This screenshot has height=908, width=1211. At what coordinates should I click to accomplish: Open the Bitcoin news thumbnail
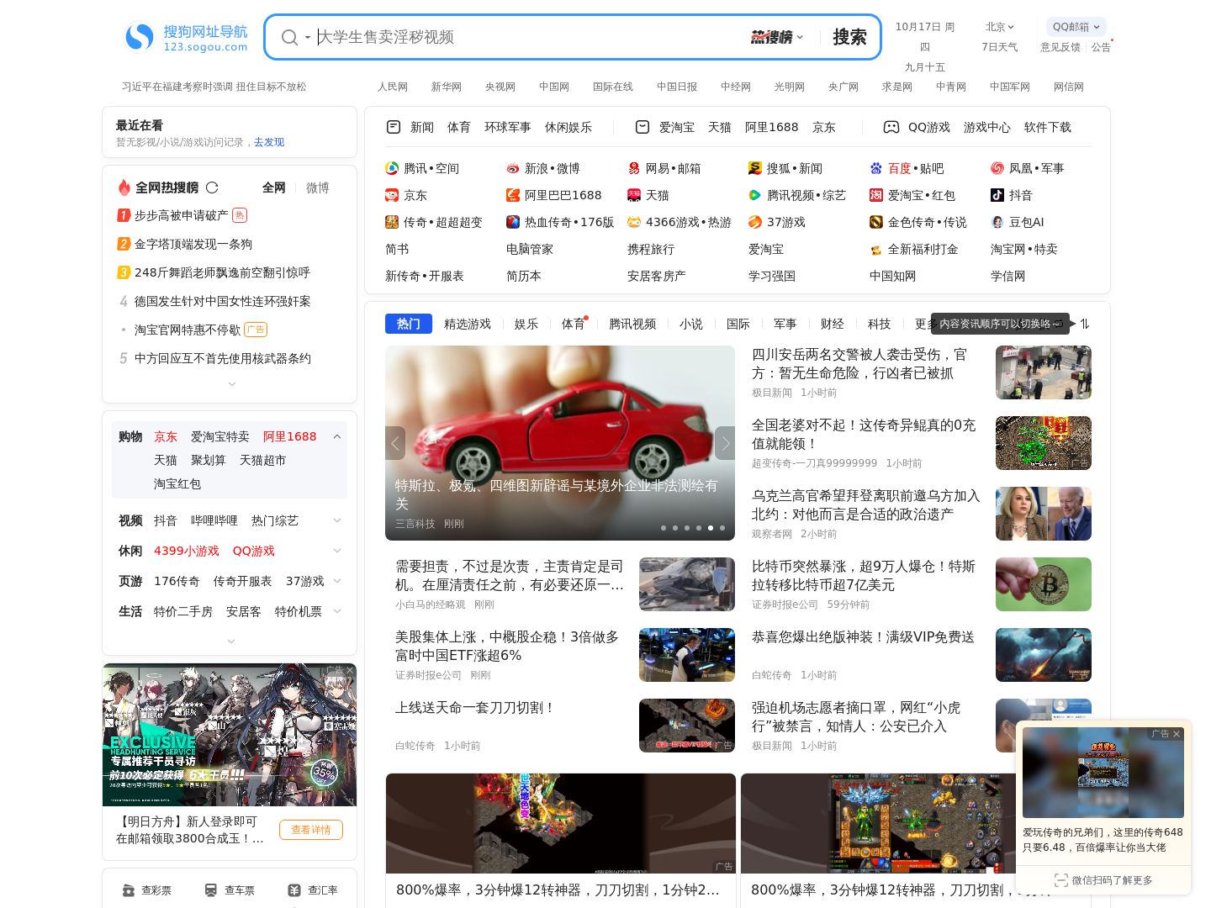(1044, 584)
